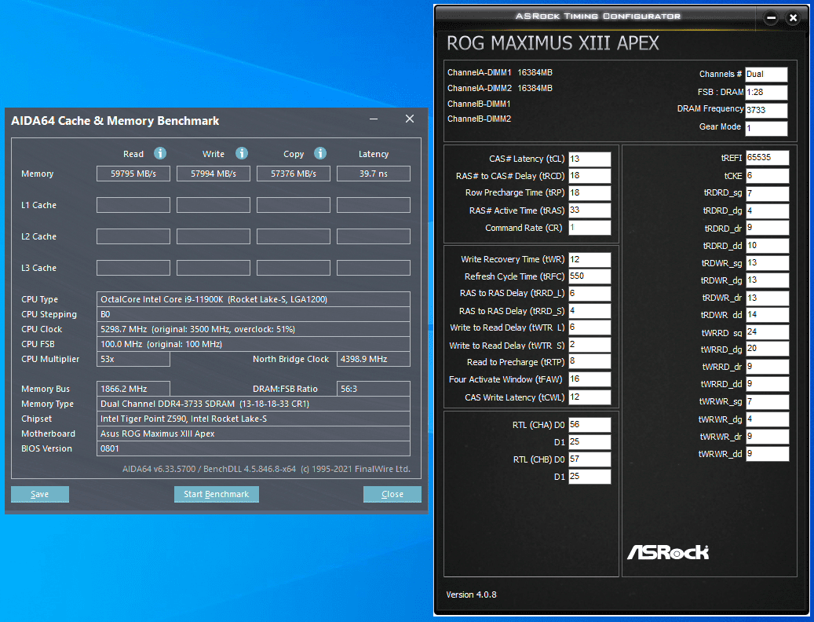Select the RAS# Active Time (tRAS) field

click(590, 210)
